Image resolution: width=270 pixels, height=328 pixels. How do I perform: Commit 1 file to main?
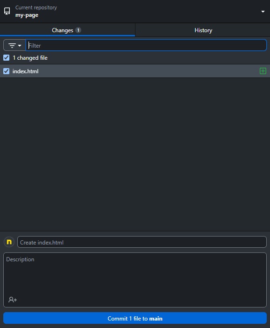click(135, 318)
